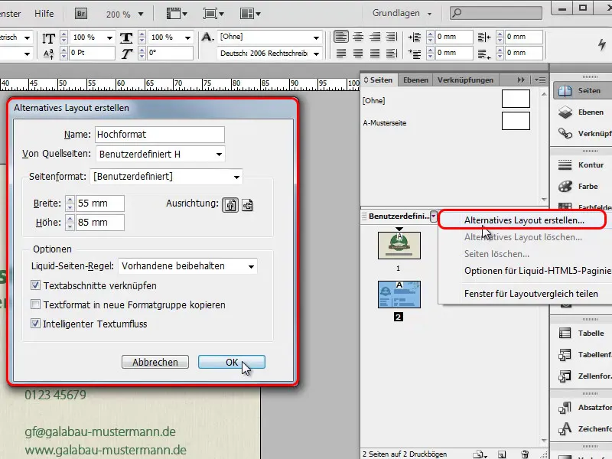Open the arrange documents icon dropdown
Screen dimensions: 612x459
[x=250, y=14]
